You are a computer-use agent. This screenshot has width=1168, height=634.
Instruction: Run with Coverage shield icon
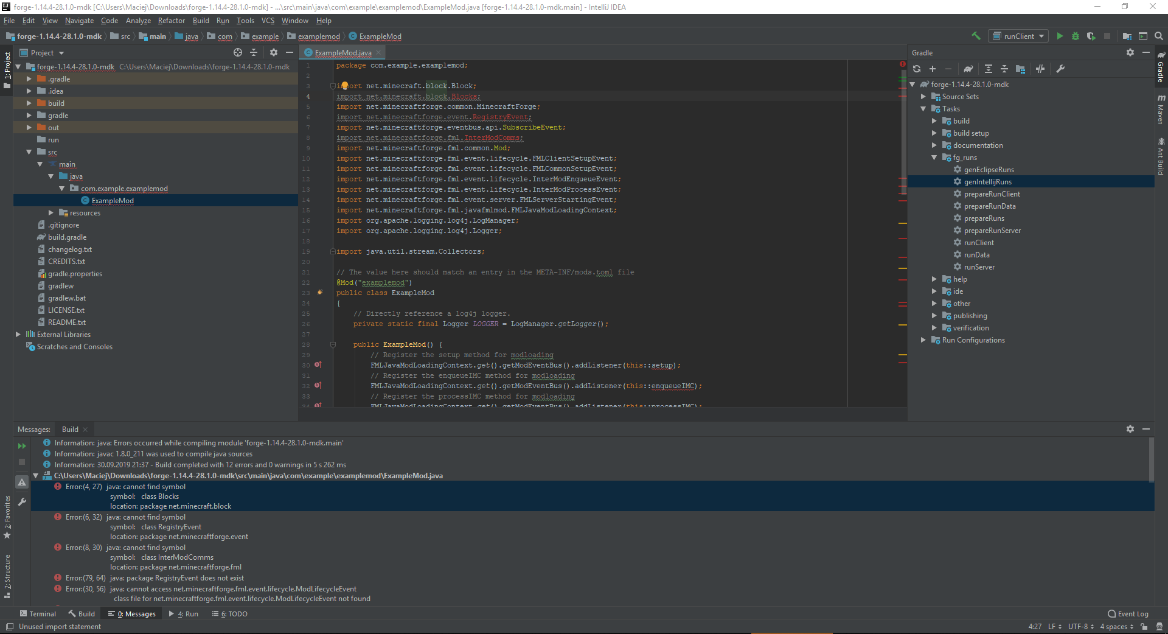click(x=1091, y=36)
